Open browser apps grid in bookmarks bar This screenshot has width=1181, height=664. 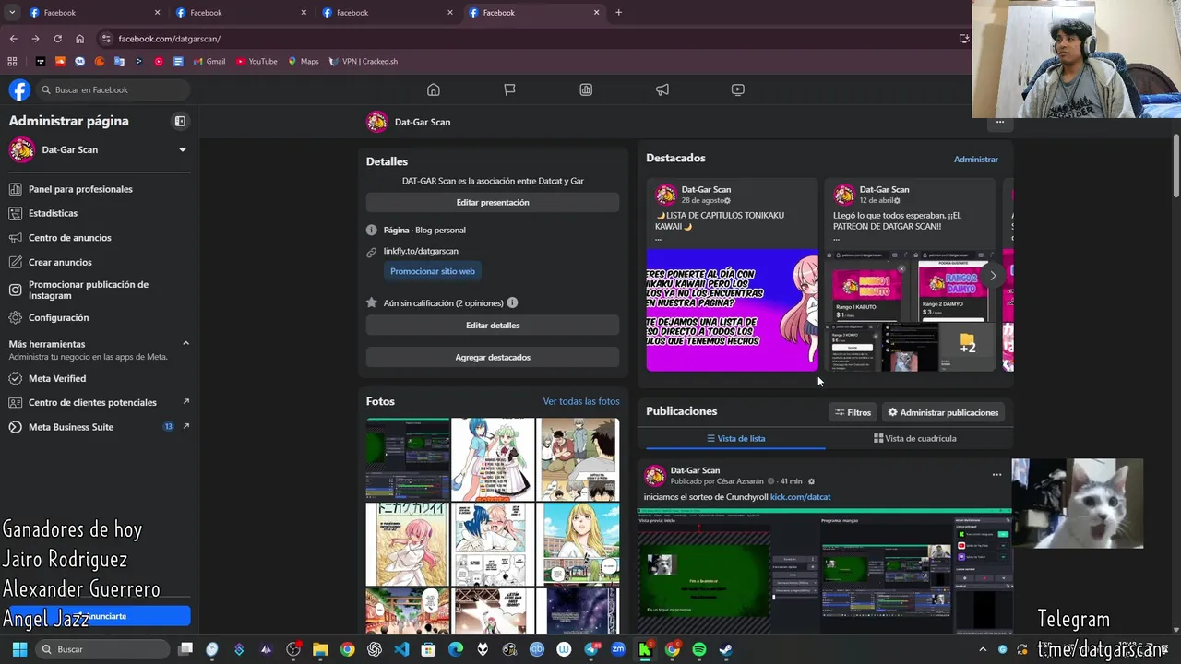coord(12,62)
